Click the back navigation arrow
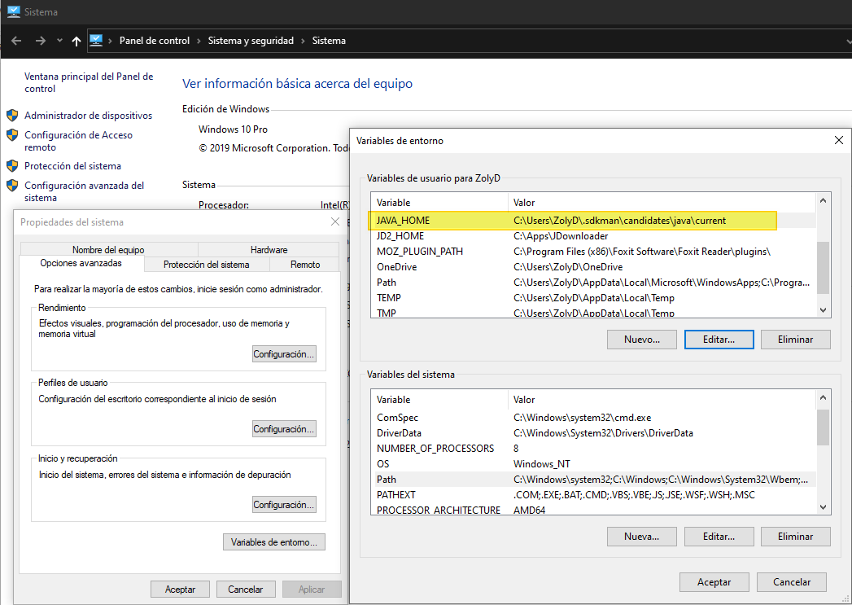 16,39
